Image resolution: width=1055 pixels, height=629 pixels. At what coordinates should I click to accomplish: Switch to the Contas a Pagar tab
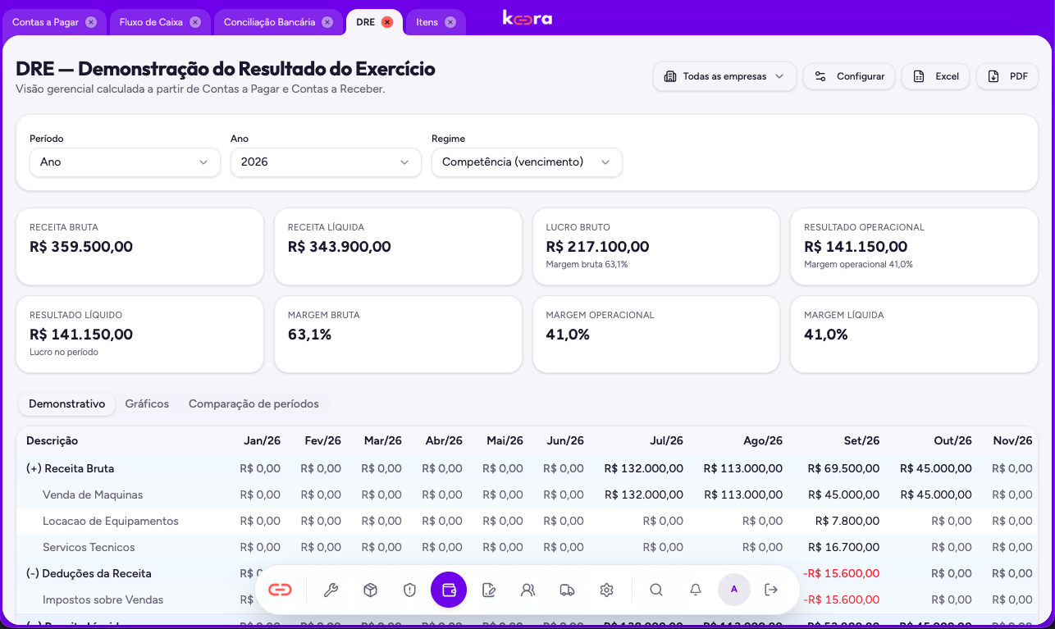pyautogui.click(x=54, y=22)
